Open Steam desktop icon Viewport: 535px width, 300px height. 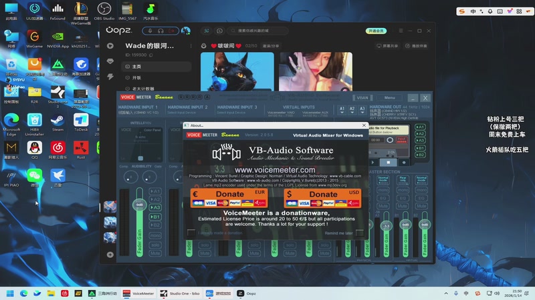click(x=58, y=123)
